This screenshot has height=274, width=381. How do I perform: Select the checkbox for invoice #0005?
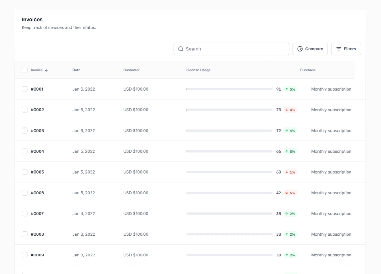[25, 172]
